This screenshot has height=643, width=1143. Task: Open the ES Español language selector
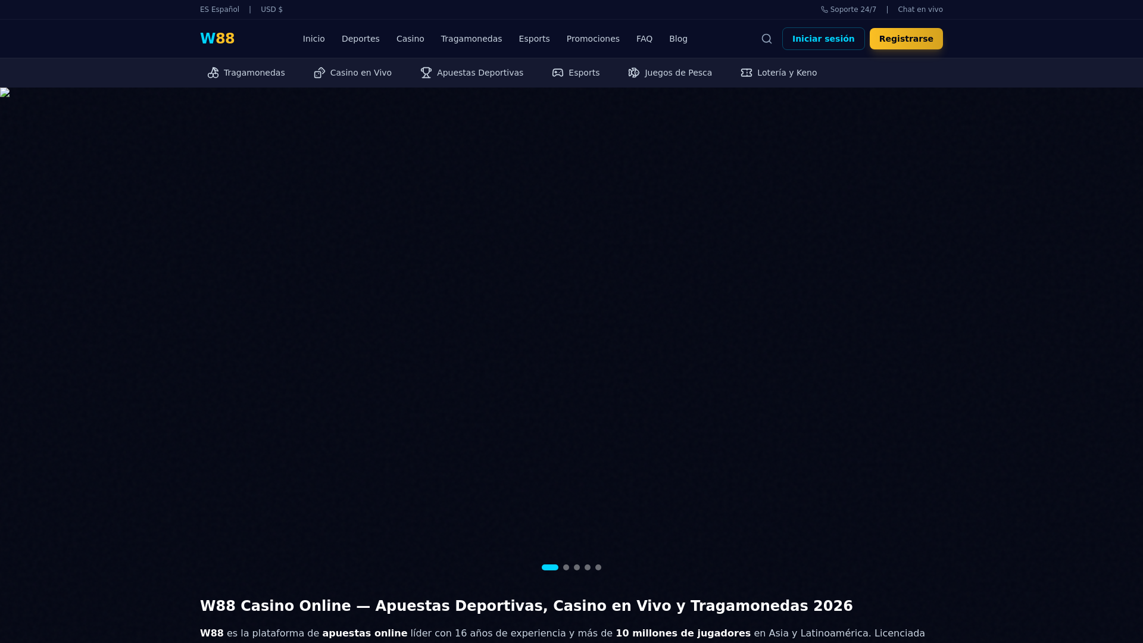click(x=220, y=10)
